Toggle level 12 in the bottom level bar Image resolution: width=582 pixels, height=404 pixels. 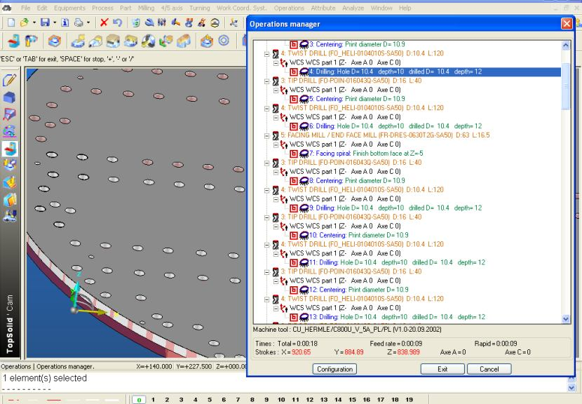[x=309, y=400]
